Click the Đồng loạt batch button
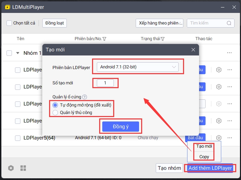Image resolution: width=241 pixels, height=180 pixels. click(x=55, y=23)
